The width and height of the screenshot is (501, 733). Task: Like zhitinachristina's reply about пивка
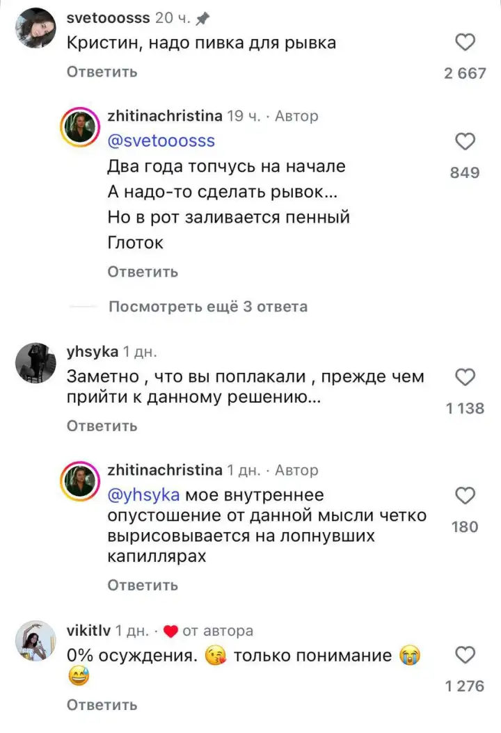(x=466, y=140)
